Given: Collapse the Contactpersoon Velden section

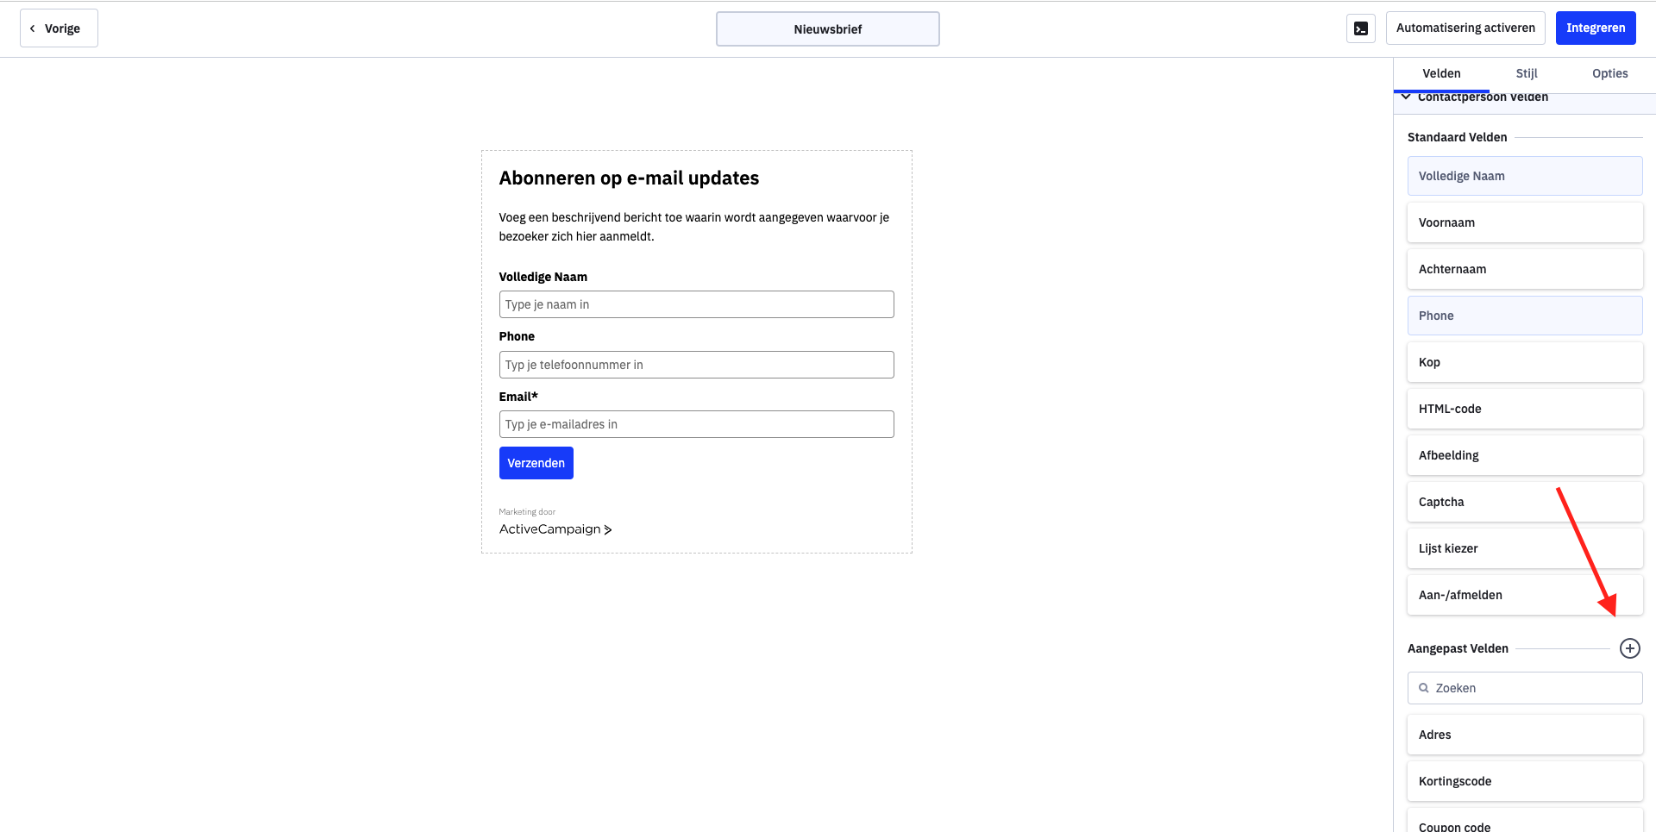Looking at the screenshot, I should click(x=1407, y=97).
